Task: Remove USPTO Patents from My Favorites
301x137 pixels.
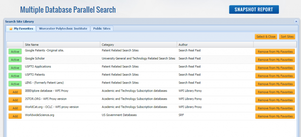Action: (275, 76)
